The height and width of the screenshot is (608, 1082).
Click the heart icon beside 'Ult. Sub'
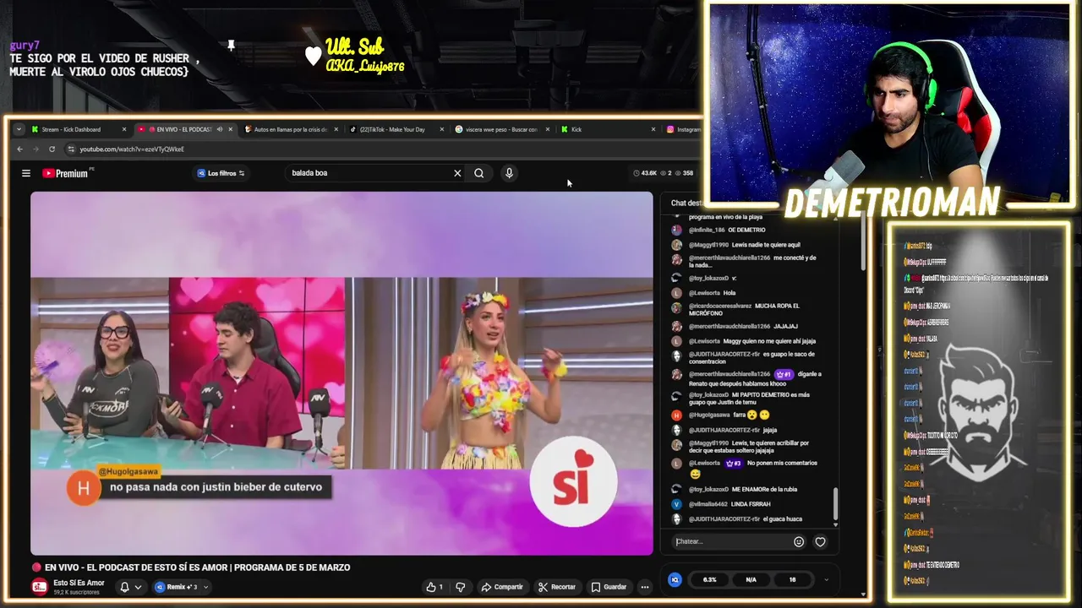click(313, 56)
